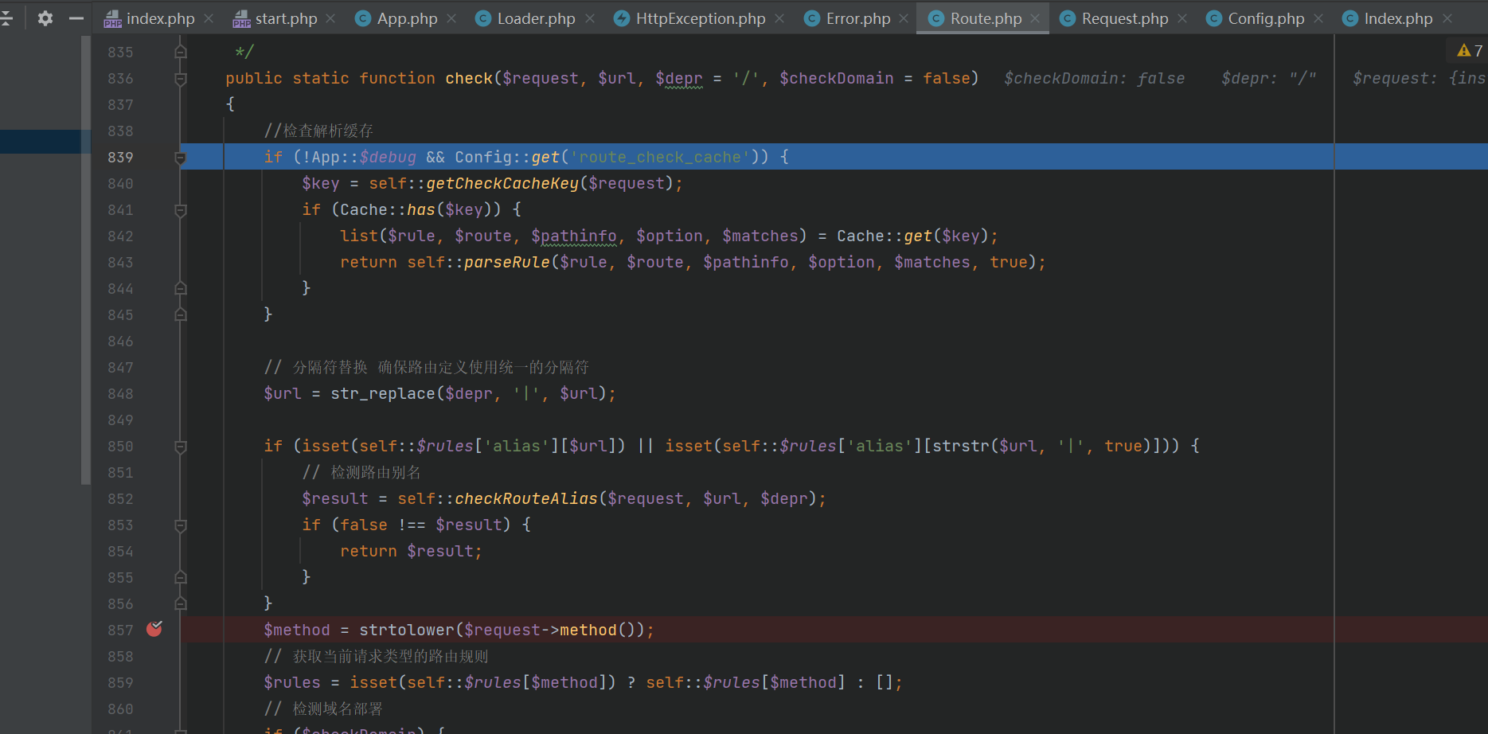Click the checkRouteAlias method call
The width and height of the screenshot is (1488, 734).
pos(526,498)
